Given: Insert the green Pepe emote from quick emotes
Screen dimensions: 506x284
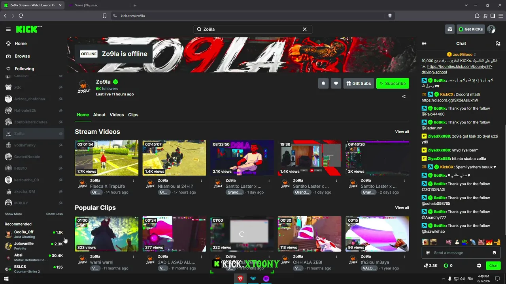Looking at the screenshot, I should pyautogui.click(x=464, y=242).
